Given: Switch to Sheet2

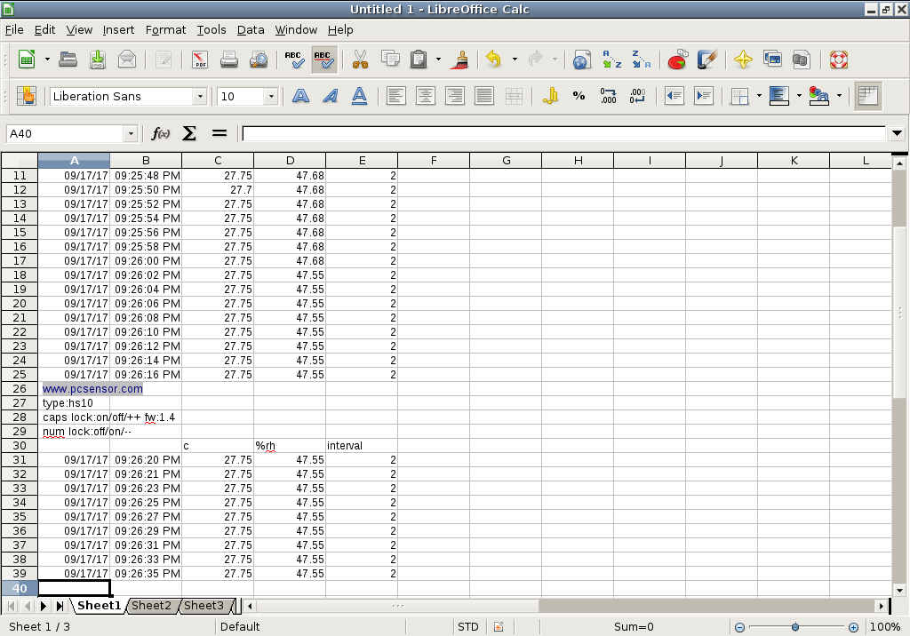Looking at the screenshot, I should tap(151, 606).
